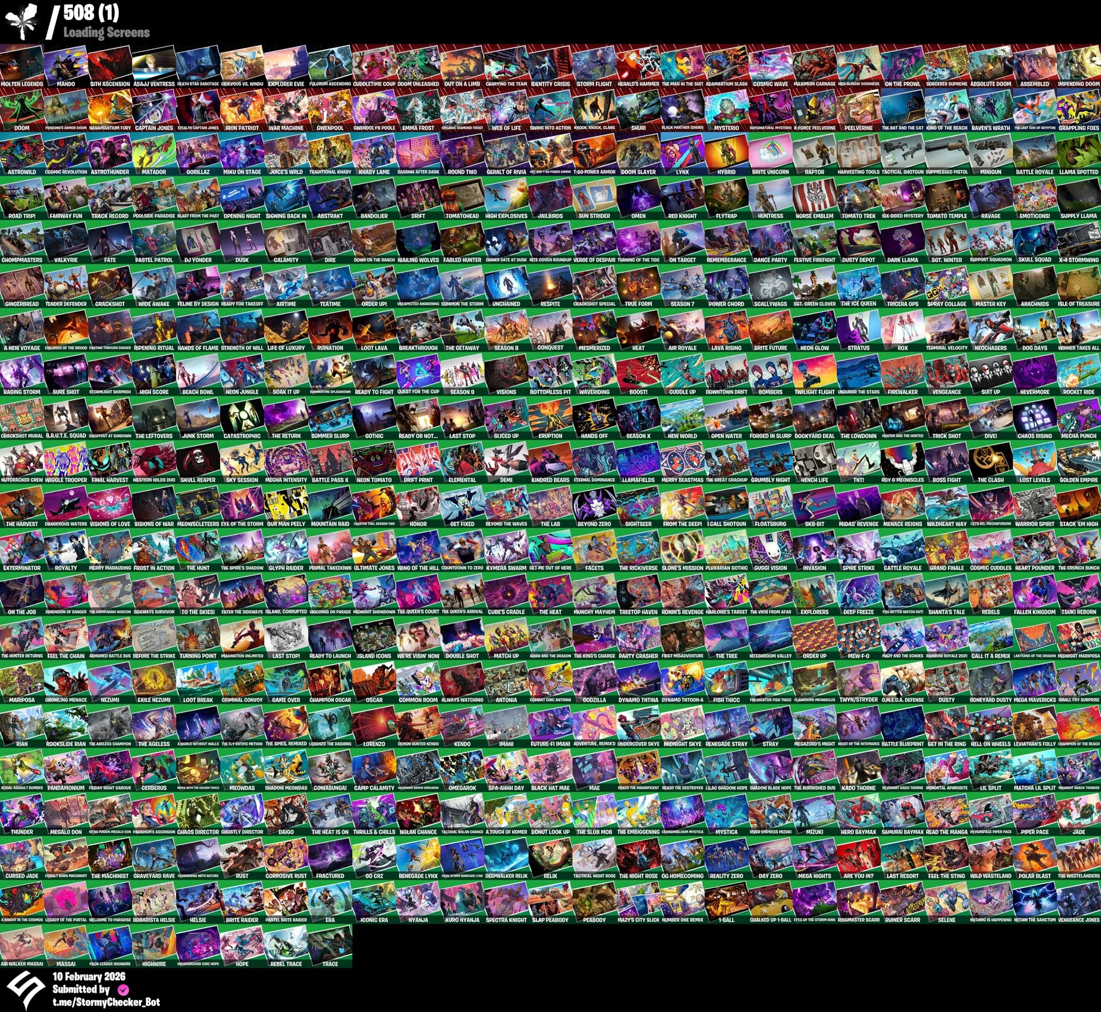
Task: Open the BRITE UNICORN thumbnail
Action: tap(770, 153)
